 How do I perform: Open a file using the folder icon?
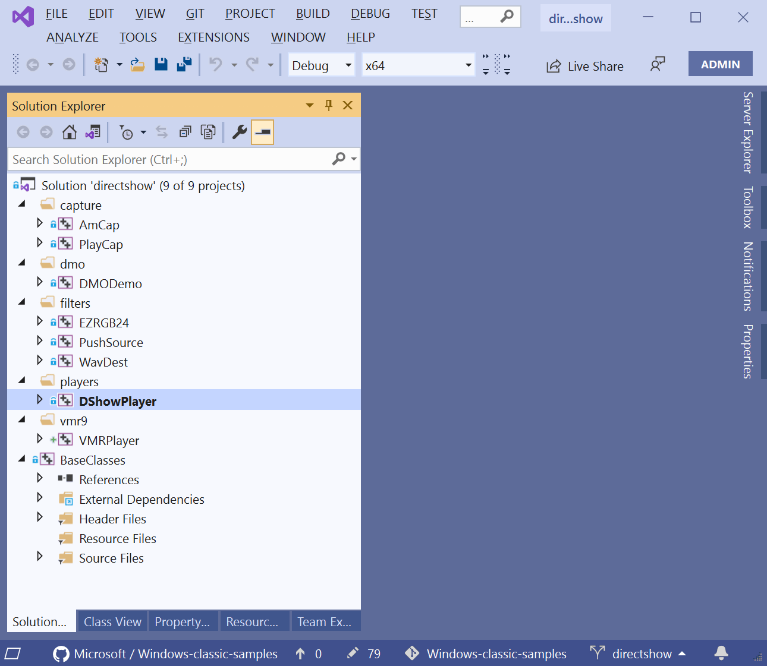(x=137, y=64)
